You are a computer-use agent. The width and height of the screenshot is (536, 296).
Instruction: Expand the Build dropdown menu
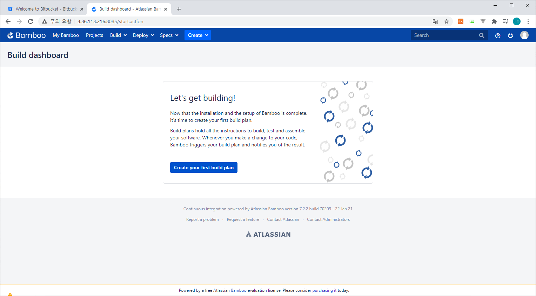[118, 35]
